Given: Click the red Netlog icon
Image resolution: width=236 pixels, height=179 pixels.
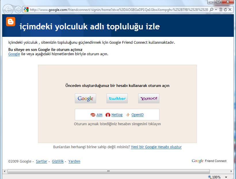Looking at the screenshot, I should (x=108, y=115).
